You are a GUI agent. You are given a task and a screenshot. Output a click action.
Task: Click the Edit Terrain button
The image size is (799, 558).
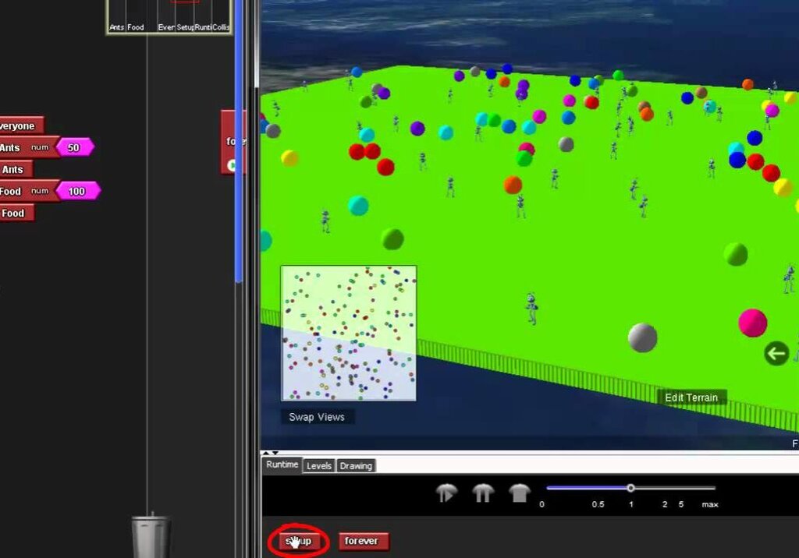pos(691,397)
